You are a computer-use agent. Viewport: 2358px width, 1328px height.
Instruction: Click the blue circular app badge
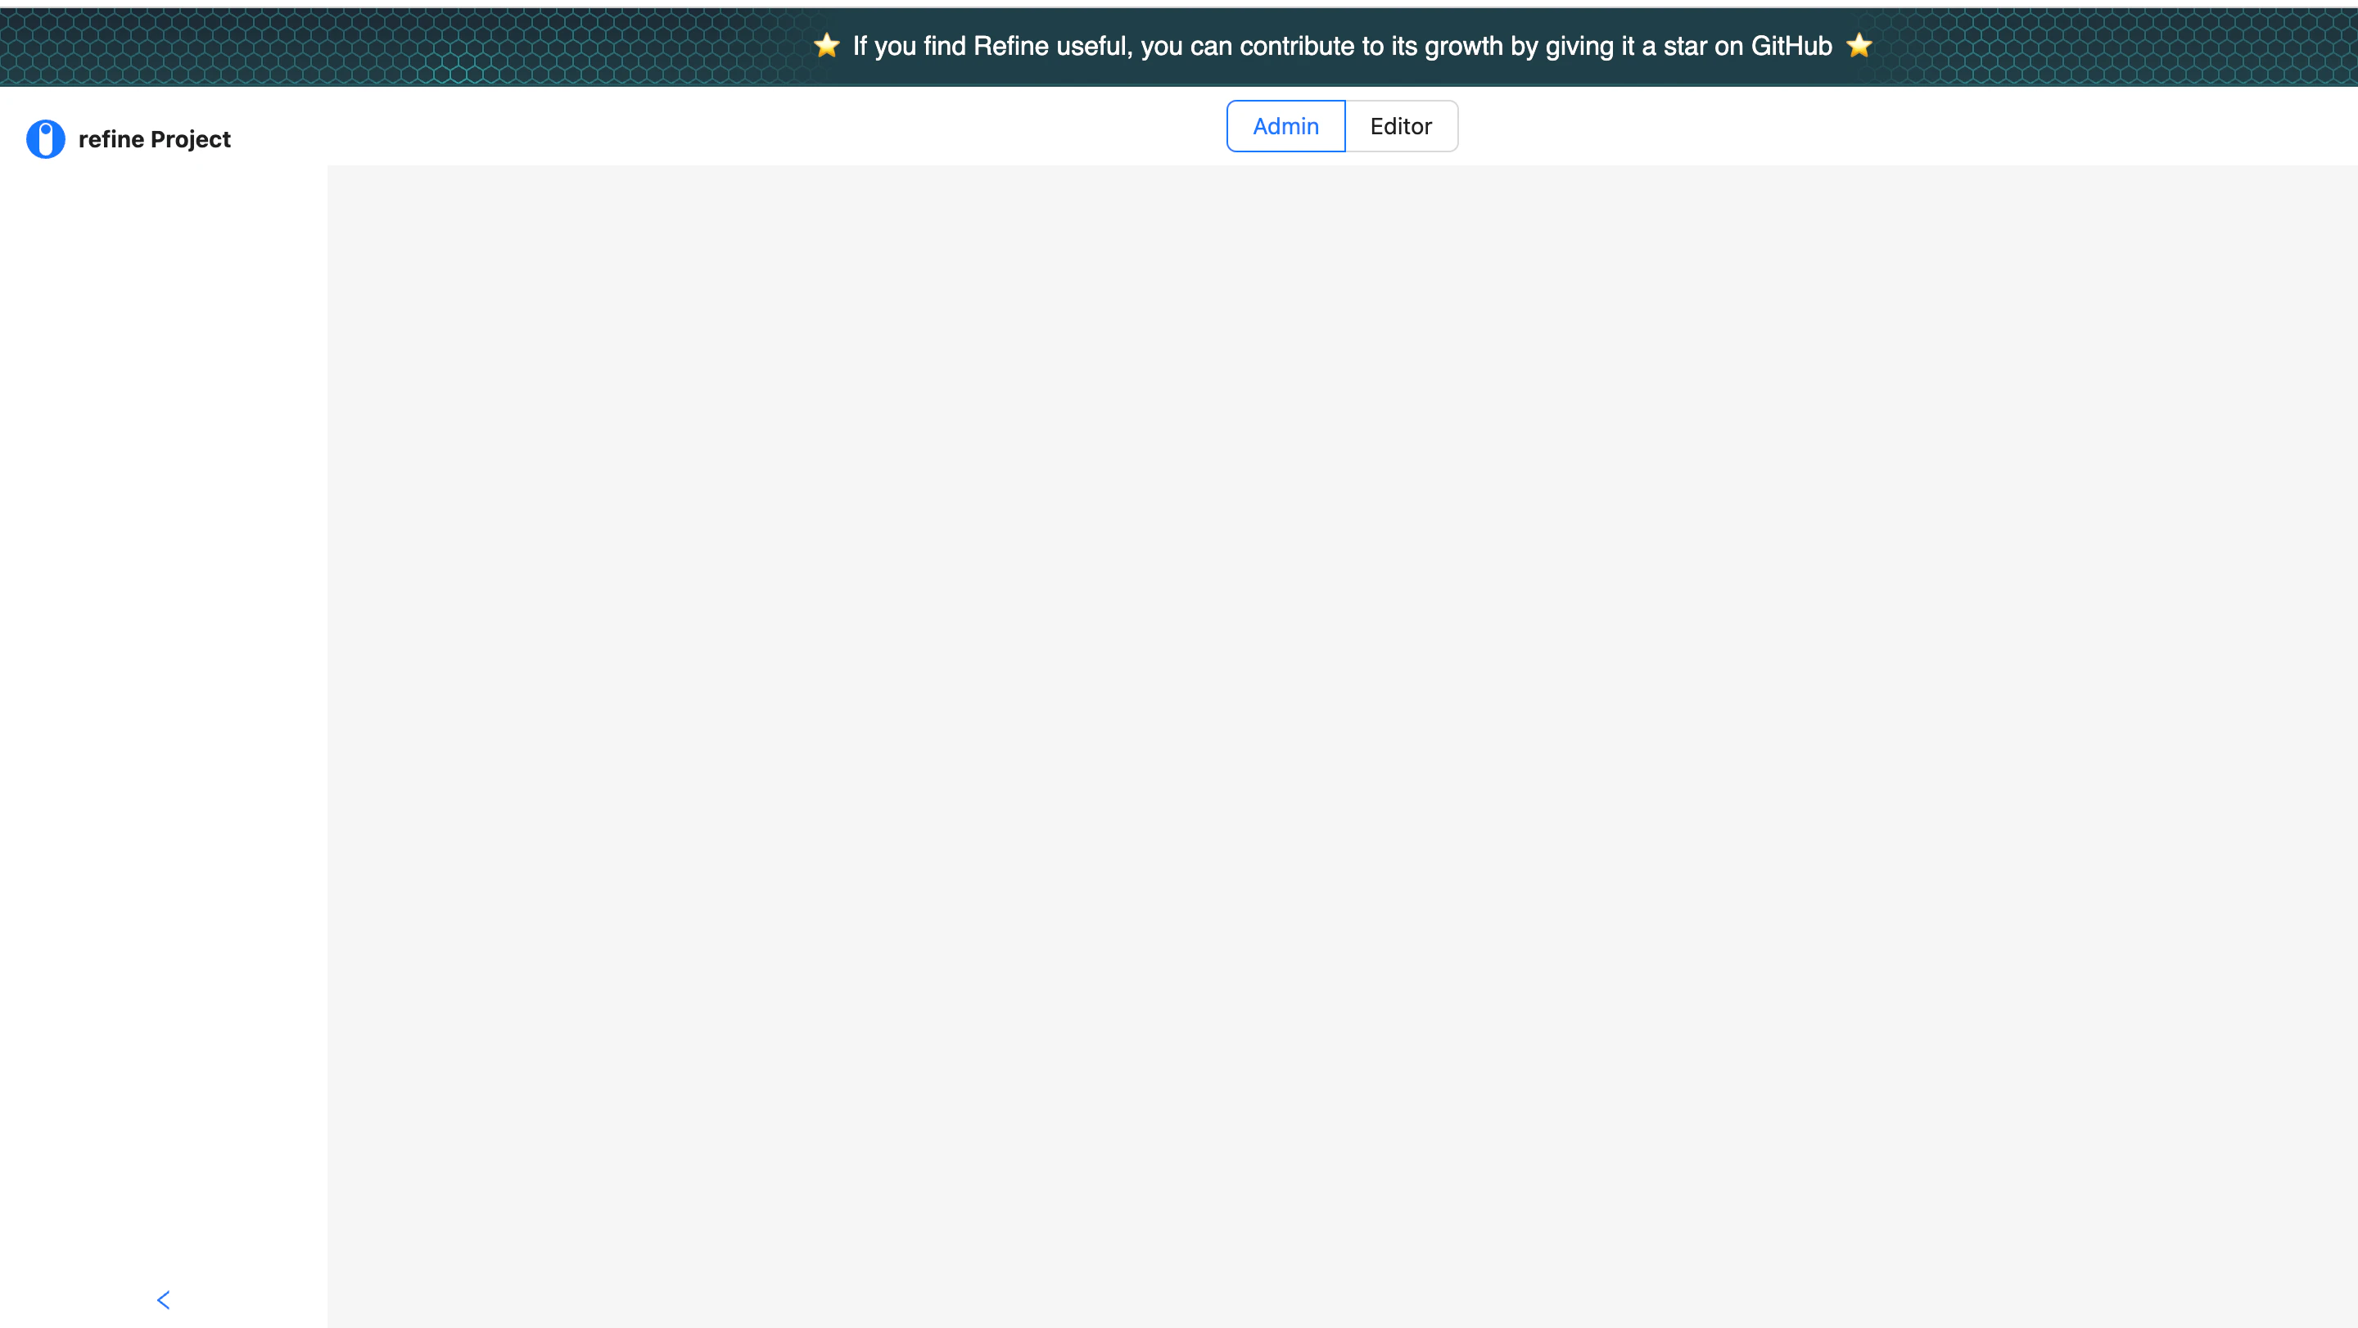45,138
